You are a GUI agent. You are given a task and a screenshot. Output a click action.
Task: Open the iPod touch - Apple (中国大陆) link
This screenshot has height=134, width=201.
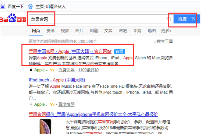[57, 80]
